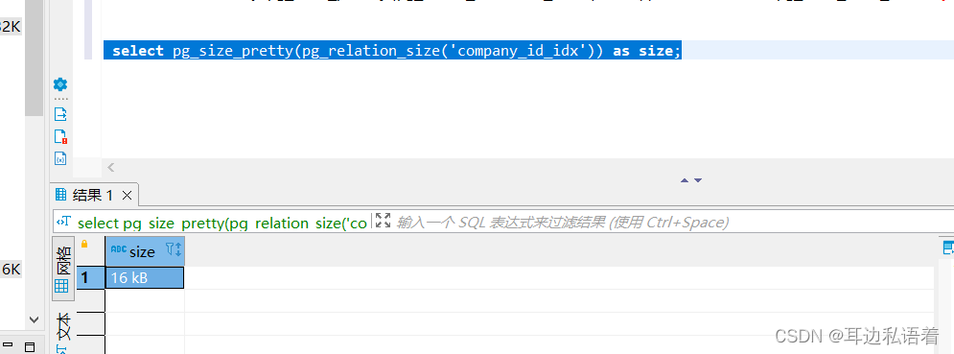Click the expand filter panel icon
The height and width of the screenshot is (354, 954).
(383, 221)
